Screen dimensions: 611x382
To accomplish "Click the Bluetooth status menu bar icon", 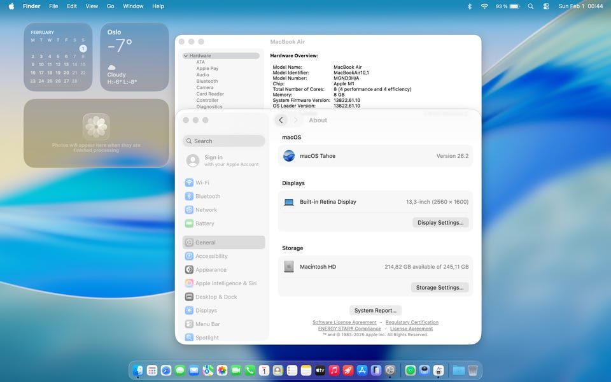I will (x=470, y=6).
